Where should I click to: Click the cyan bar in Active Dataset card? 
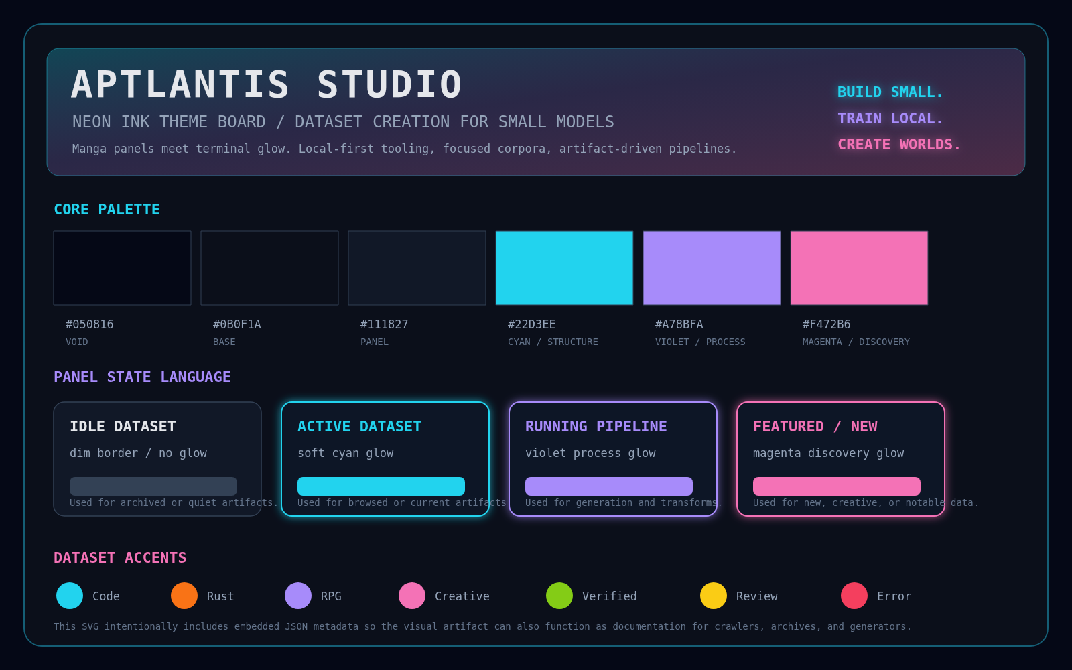pyautogui.click(x=381, y=486)
